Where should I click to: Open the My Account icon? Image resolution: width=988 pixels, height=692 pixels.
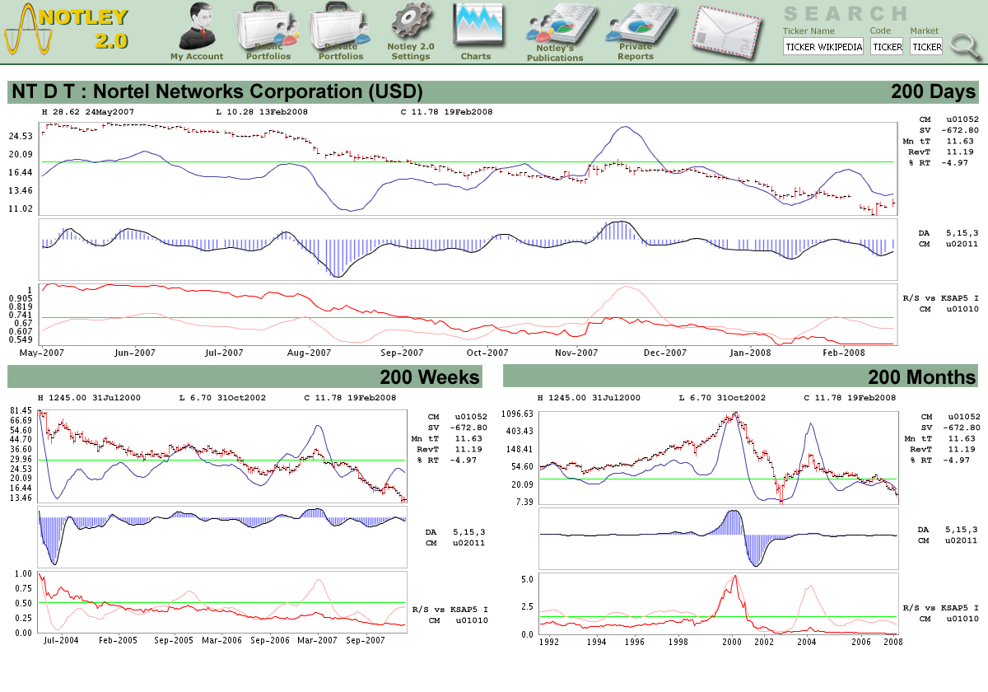[x=197, y=31]
